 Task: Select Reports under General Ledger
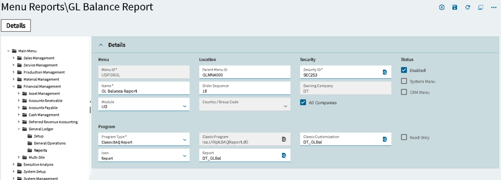coord(40,150)
